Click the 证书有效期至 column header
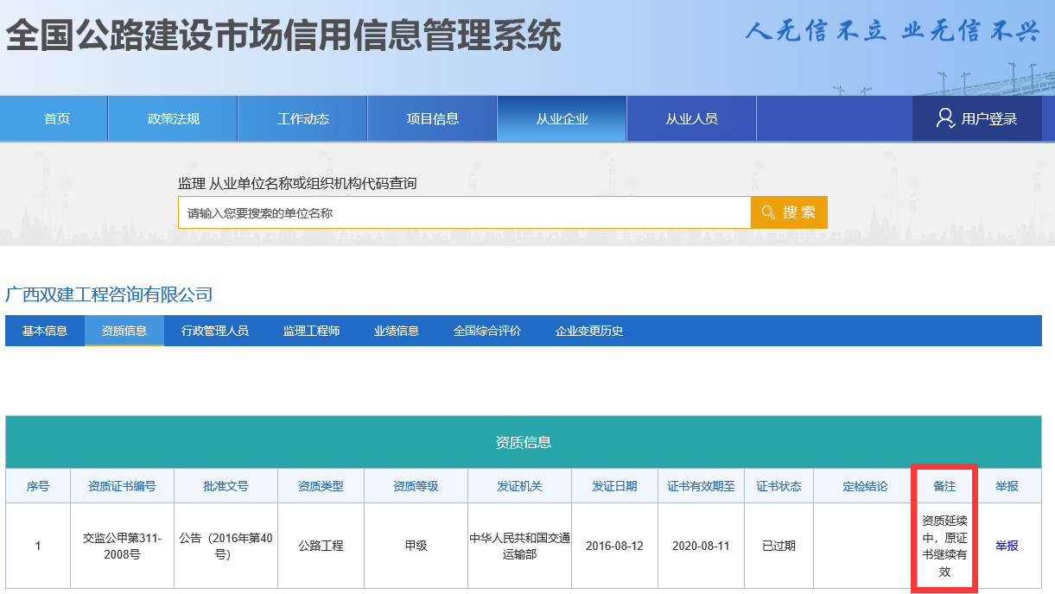Image resolution: width=1055 pixels, height=594 pixels. coord(701,486)
